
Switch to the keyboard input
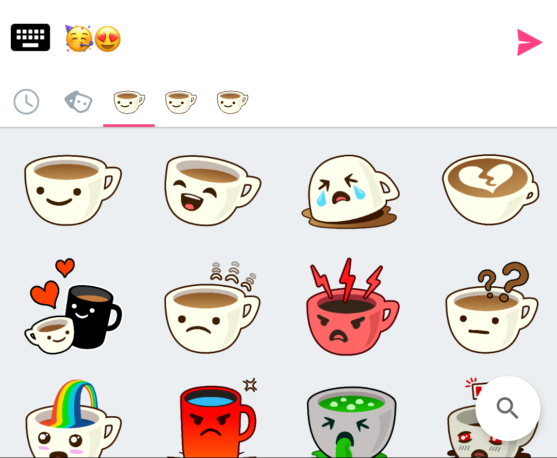point(30,38)
